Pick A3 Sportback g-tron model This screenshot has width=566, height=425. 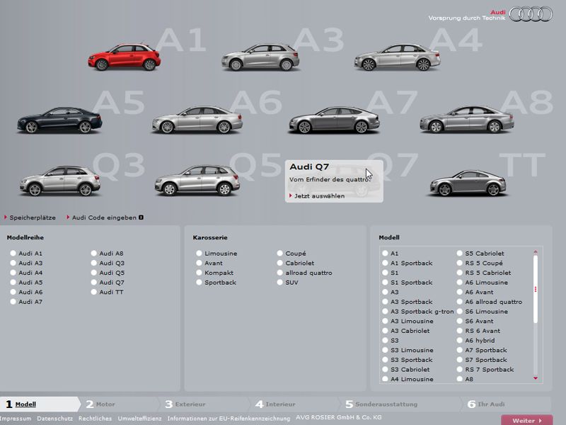point(385,312)
